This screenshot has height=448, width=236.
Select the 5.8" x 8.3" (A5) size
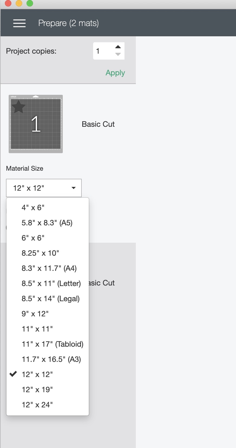click(47, 222)
